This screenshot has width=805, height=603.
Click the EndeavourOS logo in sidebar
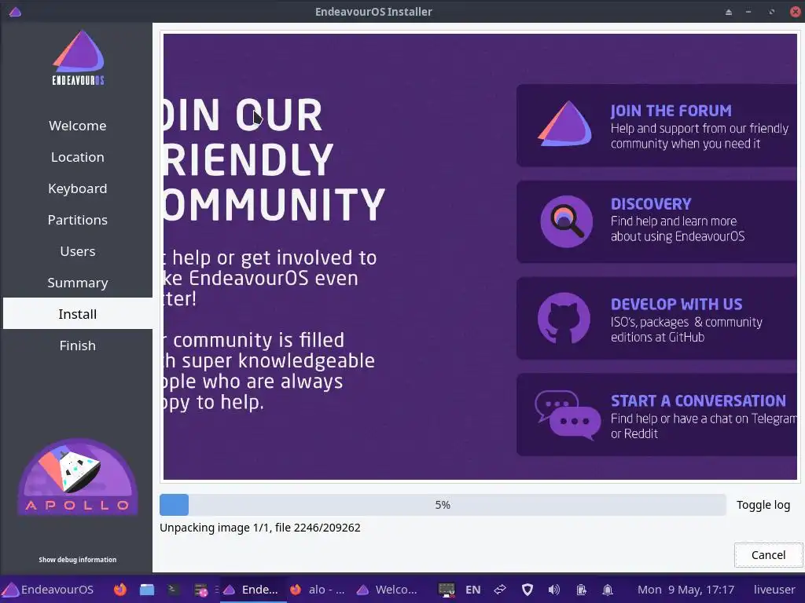[78, 57]
